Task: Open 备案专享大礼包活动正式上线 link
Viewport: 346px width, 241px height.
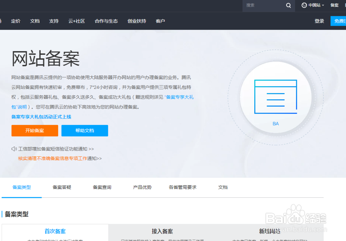Action: [x=41, y=117]
